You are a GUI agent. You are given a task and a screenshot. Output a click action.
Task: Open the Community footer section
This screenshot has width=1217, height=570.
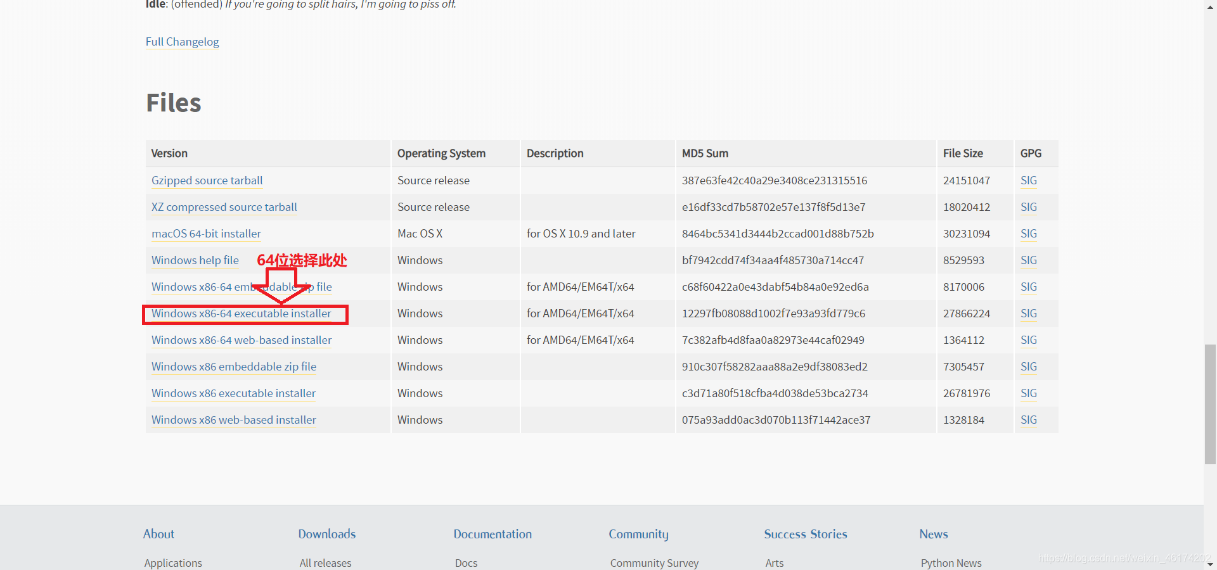[x=638, y=534]
